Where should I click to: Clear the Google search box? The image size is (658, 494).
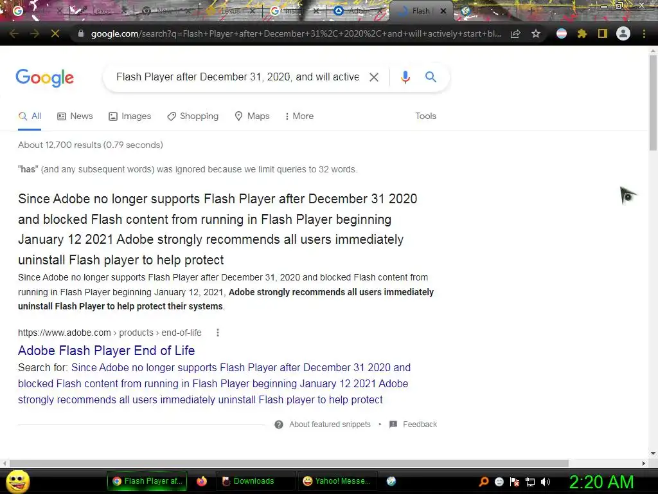[373, 77]
